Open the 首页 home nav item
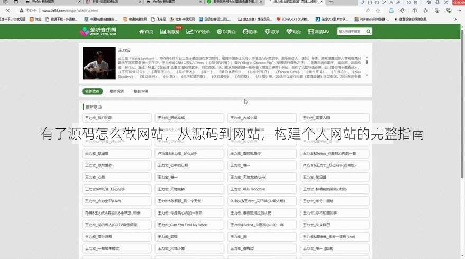The width and height of the screenshot is (465, 259). pos(146,31)
